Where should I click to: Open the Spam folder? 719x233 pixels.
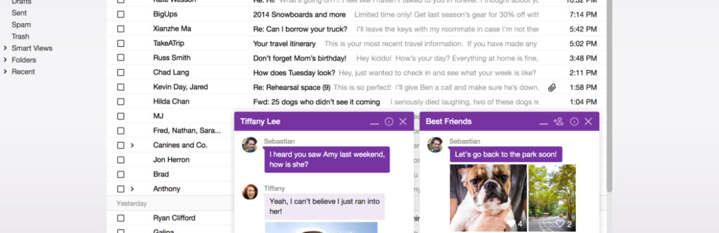21,24
